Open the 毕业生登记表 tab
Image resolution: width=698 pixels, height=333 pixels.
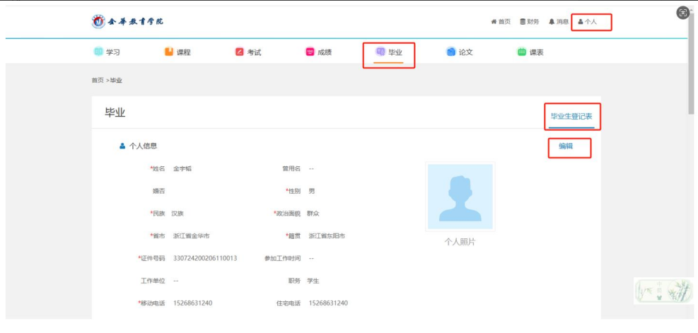click(571, 116)
